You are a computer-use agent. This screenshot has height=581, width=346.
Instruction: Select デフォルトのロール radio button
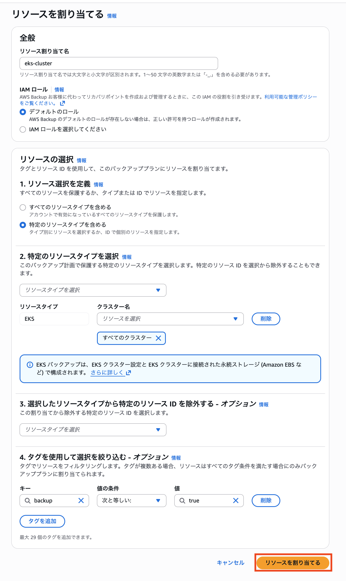[x=23, y=112]
